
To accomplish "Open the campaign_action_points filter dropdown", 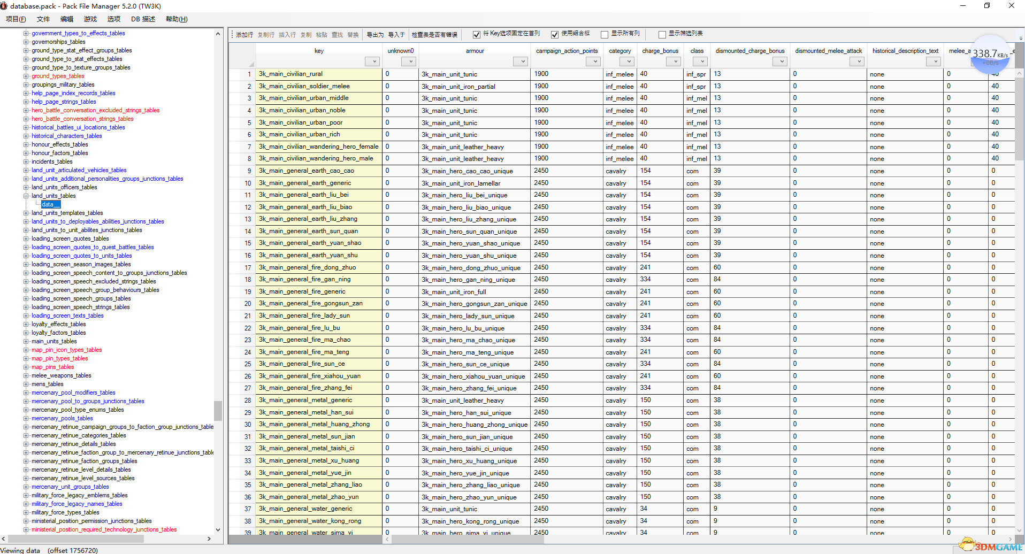I will (x=594, y=61).
